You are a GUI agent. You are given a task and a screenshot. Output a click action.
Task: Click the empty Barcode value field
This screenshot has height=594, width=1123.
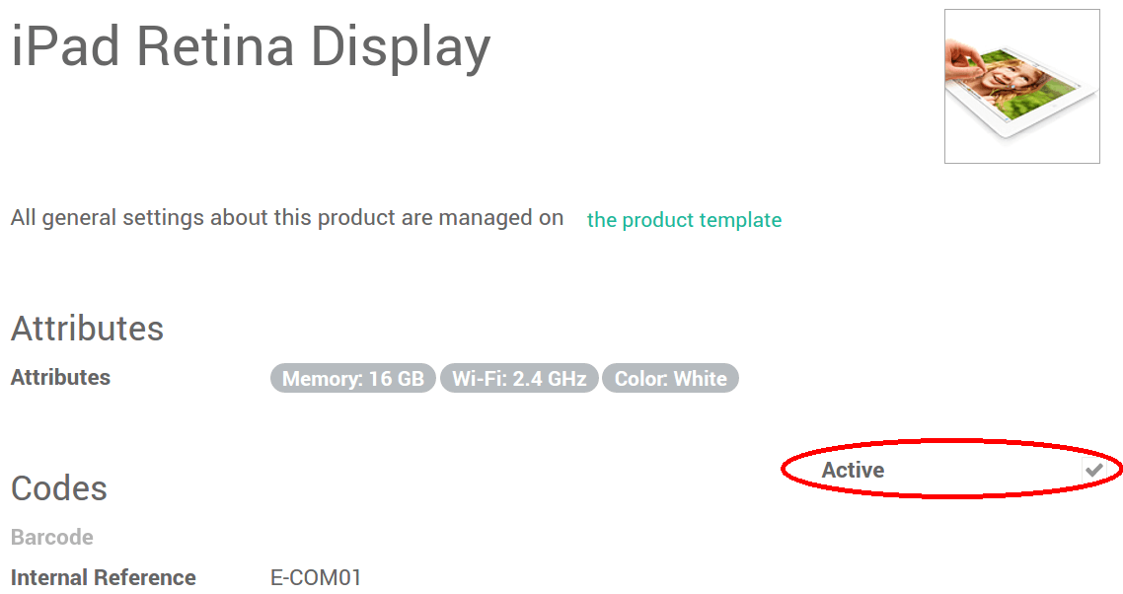point(395,538)
